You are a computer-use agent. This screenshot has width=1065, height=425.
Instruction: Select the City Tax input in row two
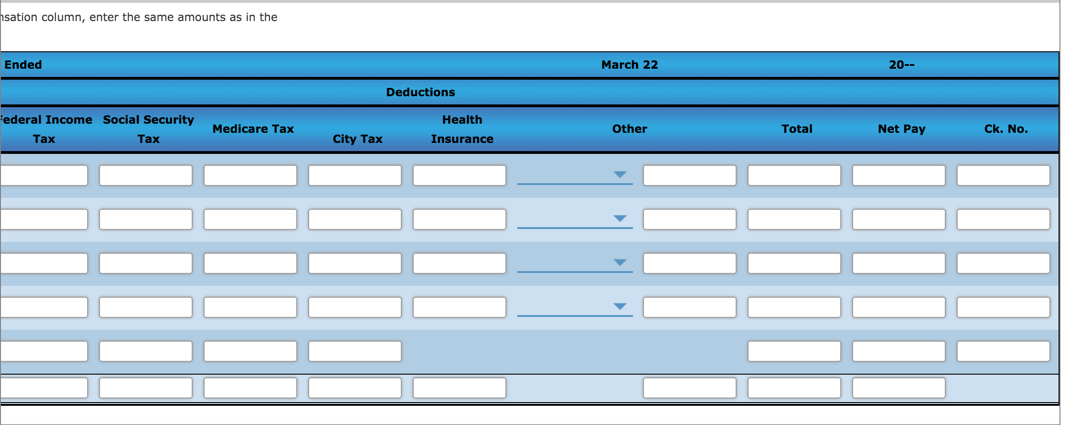pyautogui.click(x=355, y=220)
